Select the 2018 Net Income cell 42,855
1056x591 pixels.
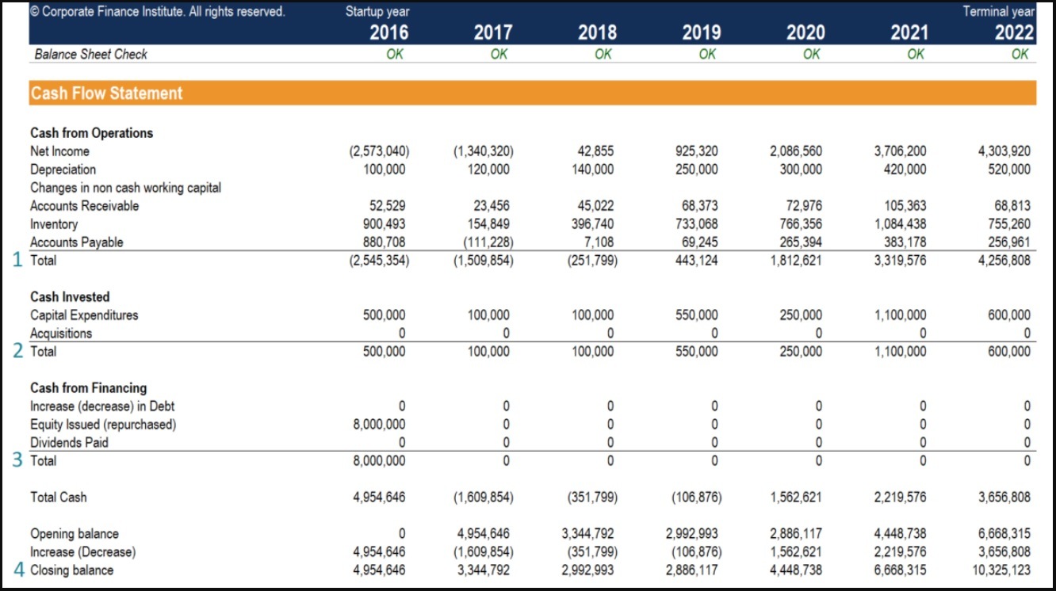tap(595, 151)
